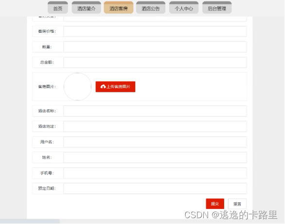285x224 pixels.
Task: Open the 酒店公告 navigation tab
Action: pos(151,7)
